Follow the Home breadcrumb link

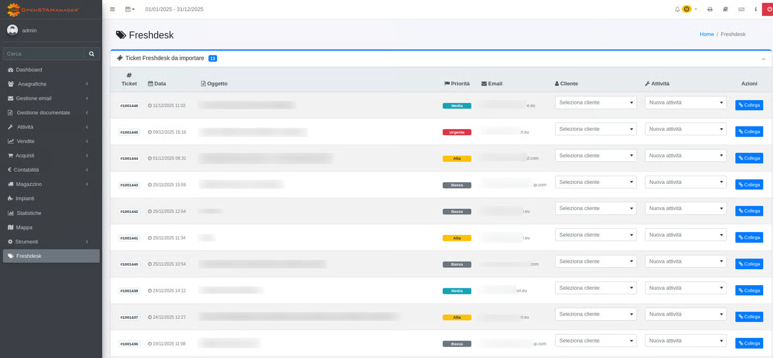(x=706, y=34)
